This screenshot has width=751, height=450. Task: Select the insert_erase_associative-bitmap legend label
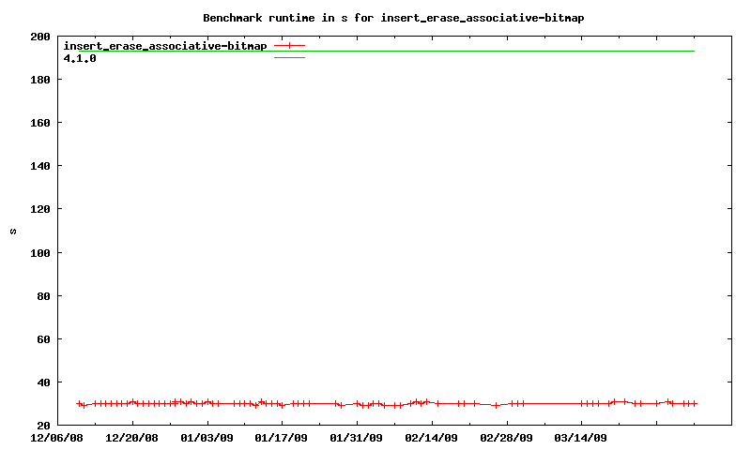[164, 46]
